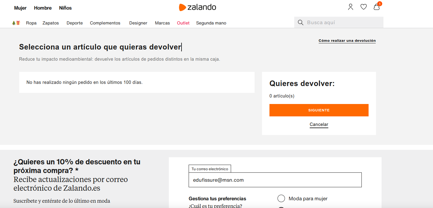Screen dimensions: 433x208
Task: Switch to the Niños section
Action: [65, 8]
